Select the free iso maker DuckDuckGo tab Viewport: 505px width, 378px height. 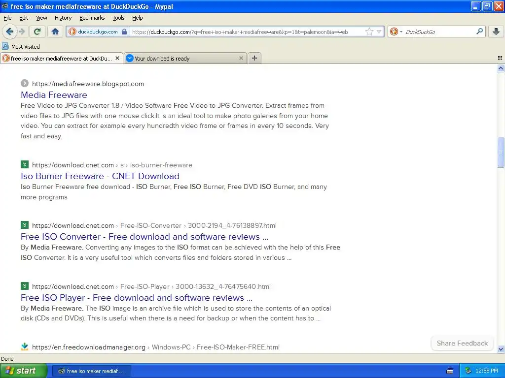click(x=61, y=58)
